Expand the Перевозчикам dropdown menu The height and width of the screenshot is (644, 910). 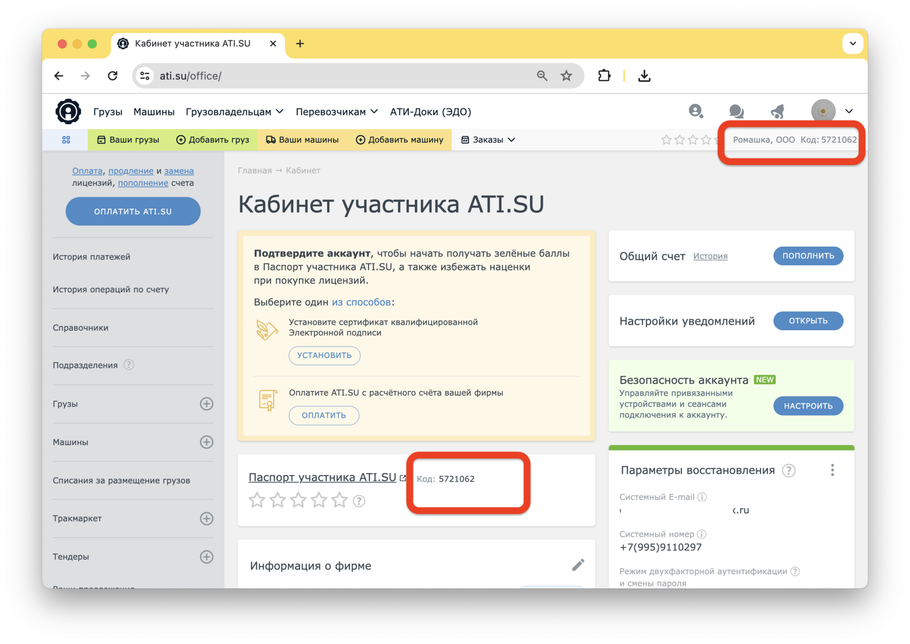[336, 112]
